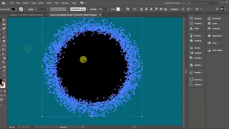Open the Basic brush definition dropdown
The width and height of the screenshot is (229, 129).
[87, 9]
